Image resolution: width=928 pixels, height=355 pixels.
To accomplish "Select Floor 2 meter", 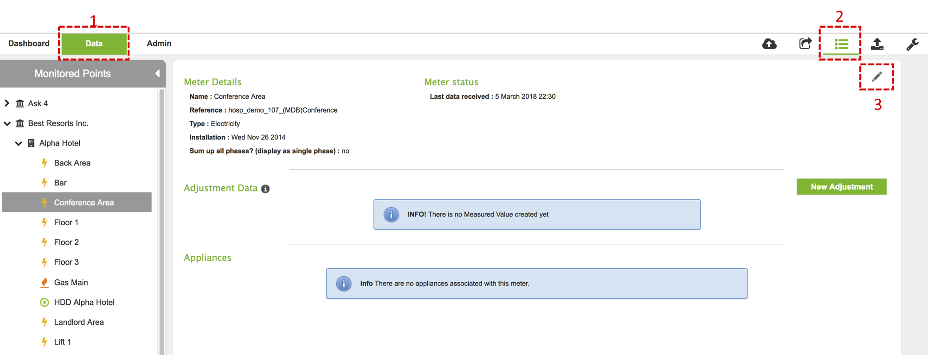I will point(66,242).
